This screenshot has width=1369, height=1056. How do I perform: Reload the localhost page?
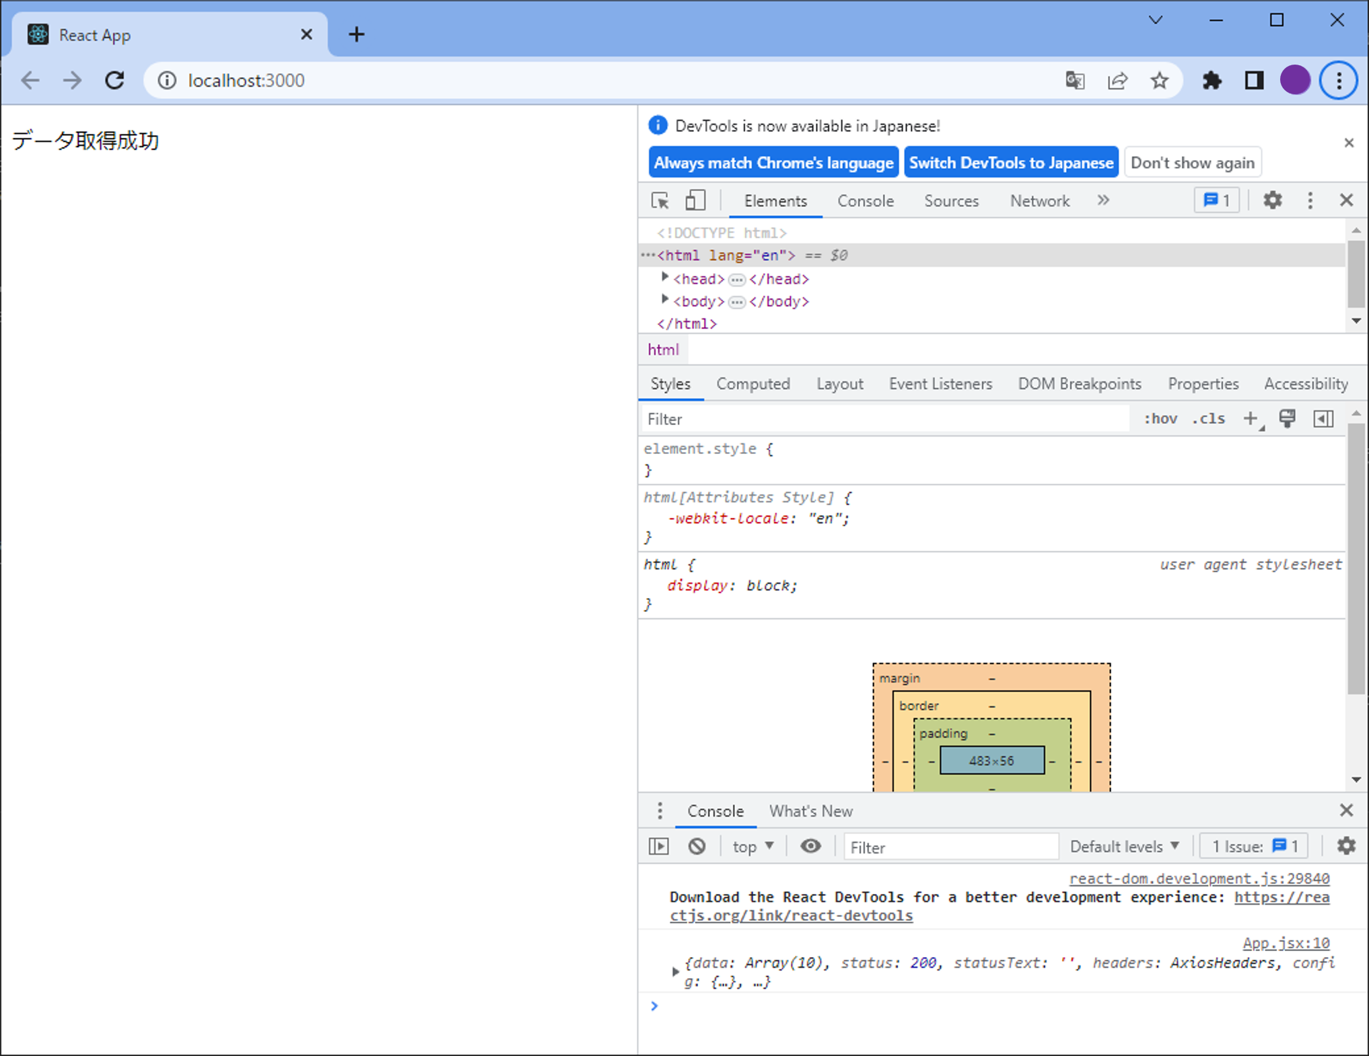[x=115, y=81]
